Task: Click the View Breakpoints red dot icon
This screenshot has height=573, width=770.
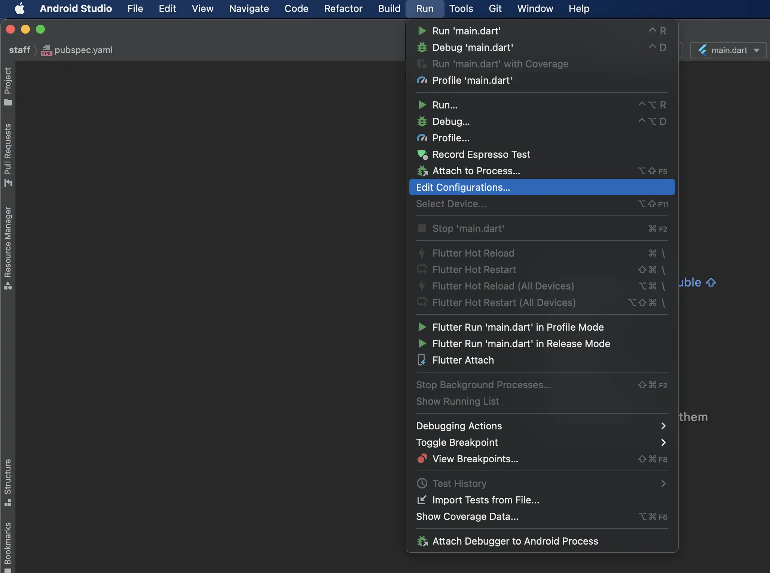Action: [422, 459]
